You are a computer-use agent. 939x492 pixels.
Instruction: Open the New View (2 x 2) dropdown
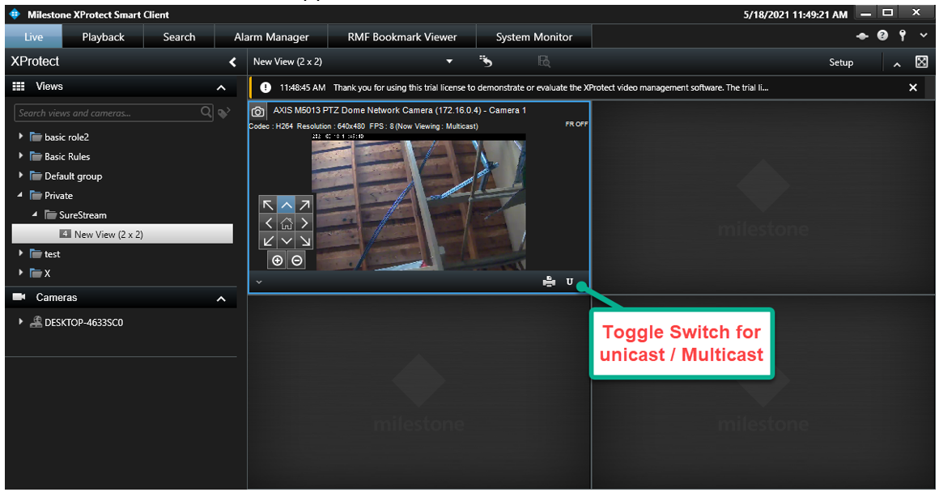click(450, 62)
